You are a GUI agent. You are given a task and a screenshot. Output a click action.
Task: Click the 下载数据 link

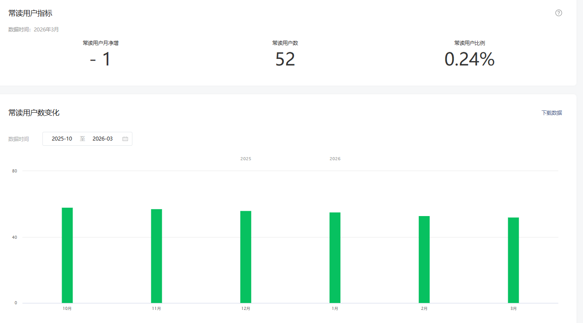click(552, 113)
